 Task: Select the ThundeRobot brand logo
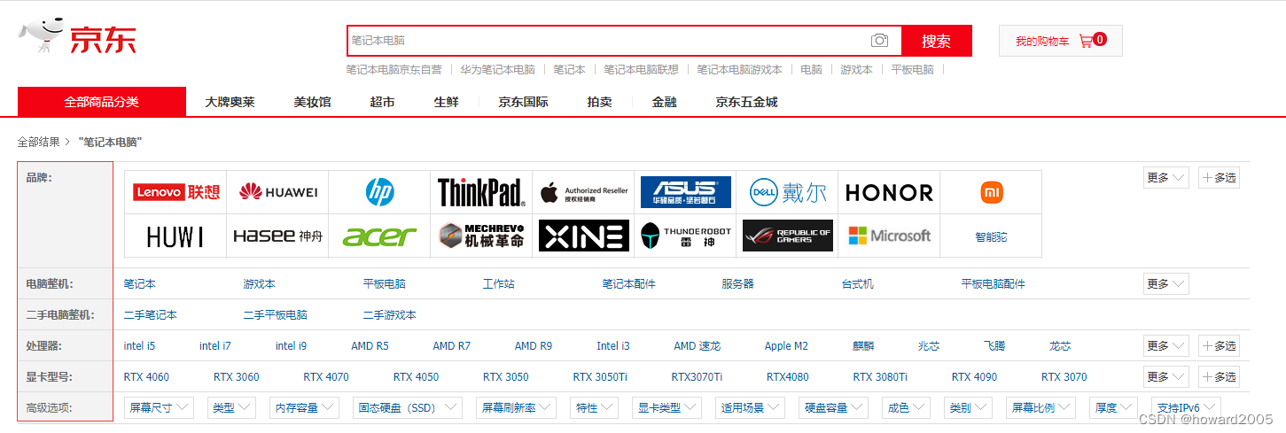point(685,236)
